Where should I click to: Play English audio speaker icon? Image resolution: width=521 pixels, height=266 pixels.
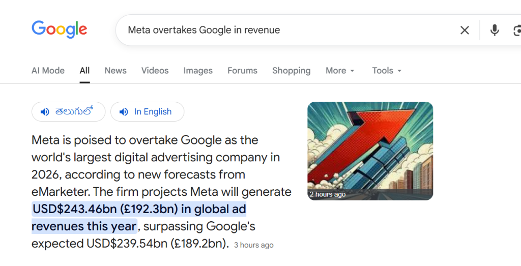(124, 112)
